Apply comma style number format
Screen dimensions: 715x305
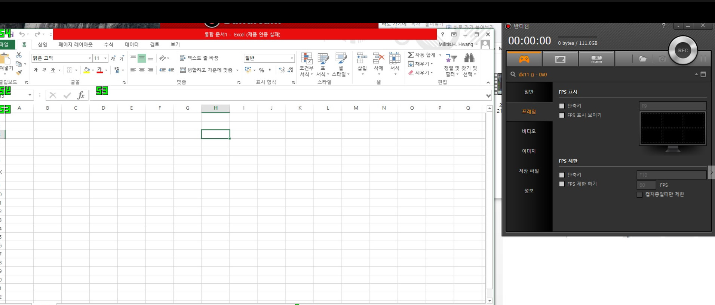(270, 70)
